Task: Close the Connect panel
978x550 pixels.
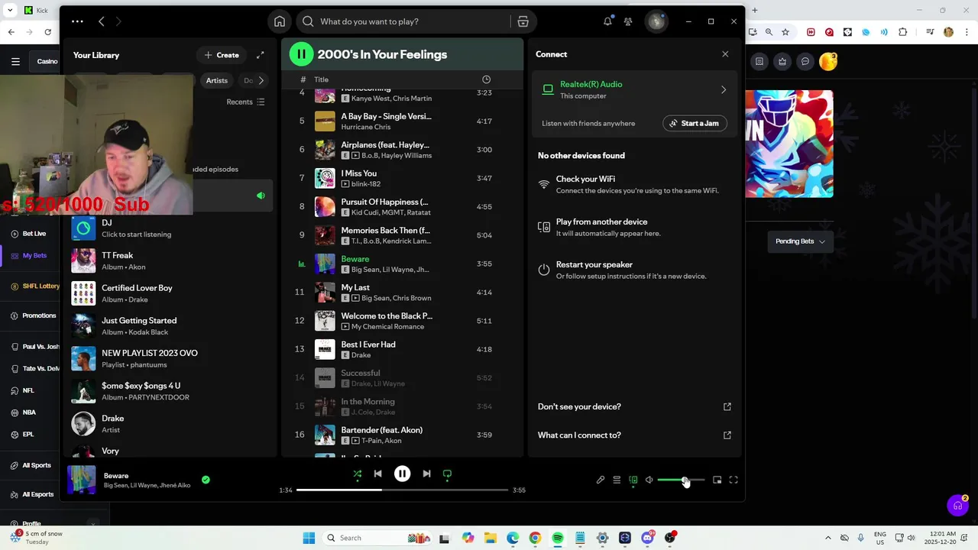Action: (725, 54)
